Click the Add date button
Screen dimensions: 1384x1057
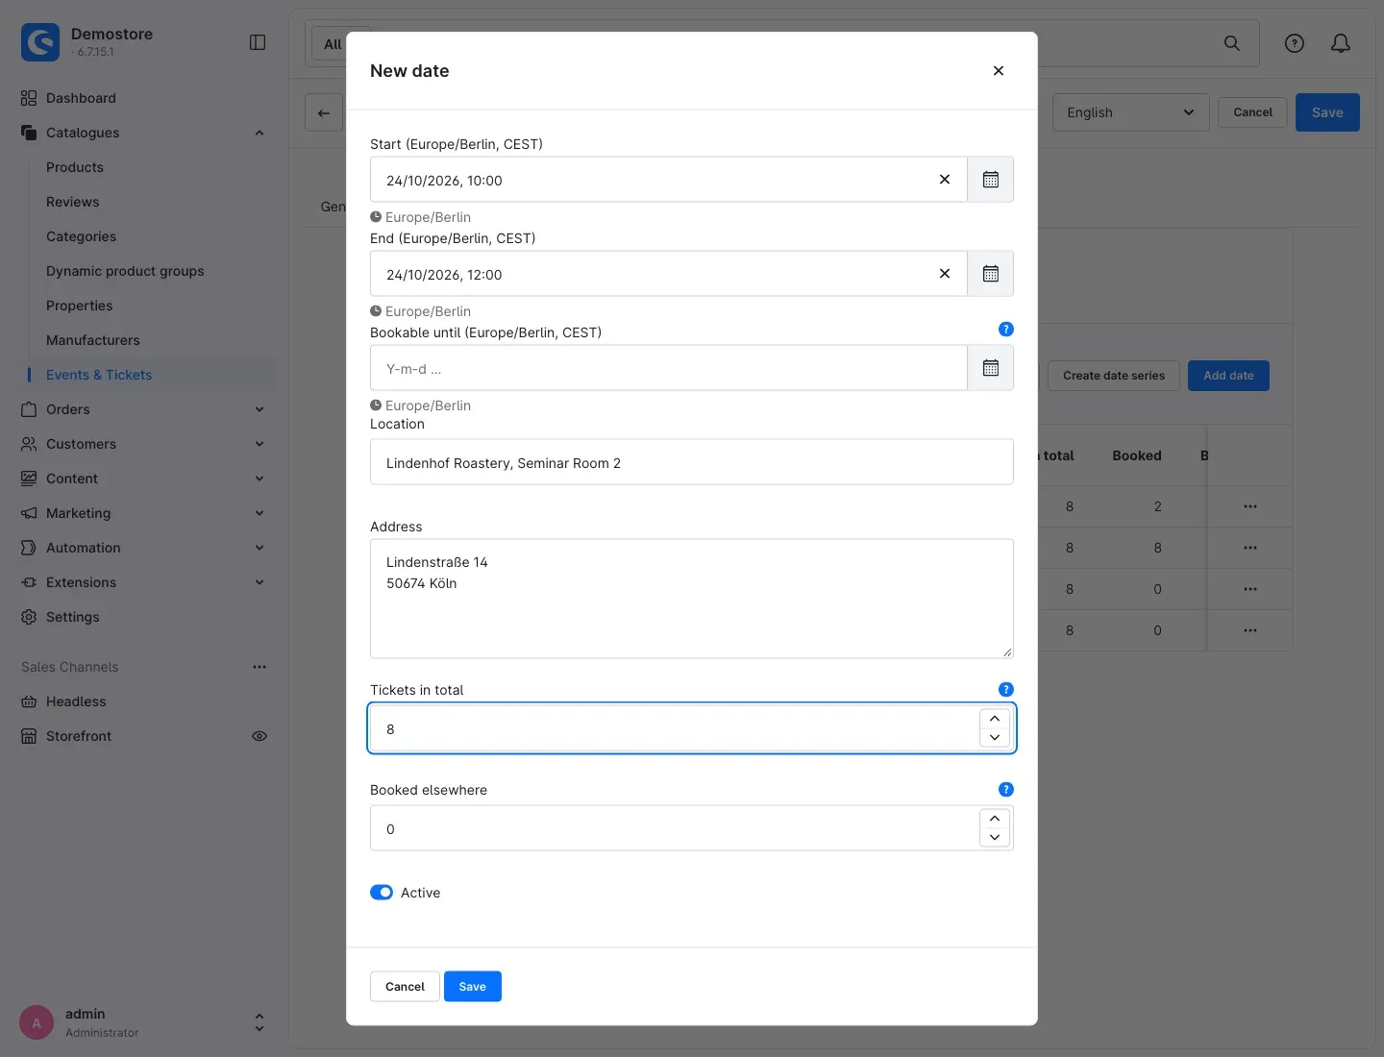(1228, 376)
